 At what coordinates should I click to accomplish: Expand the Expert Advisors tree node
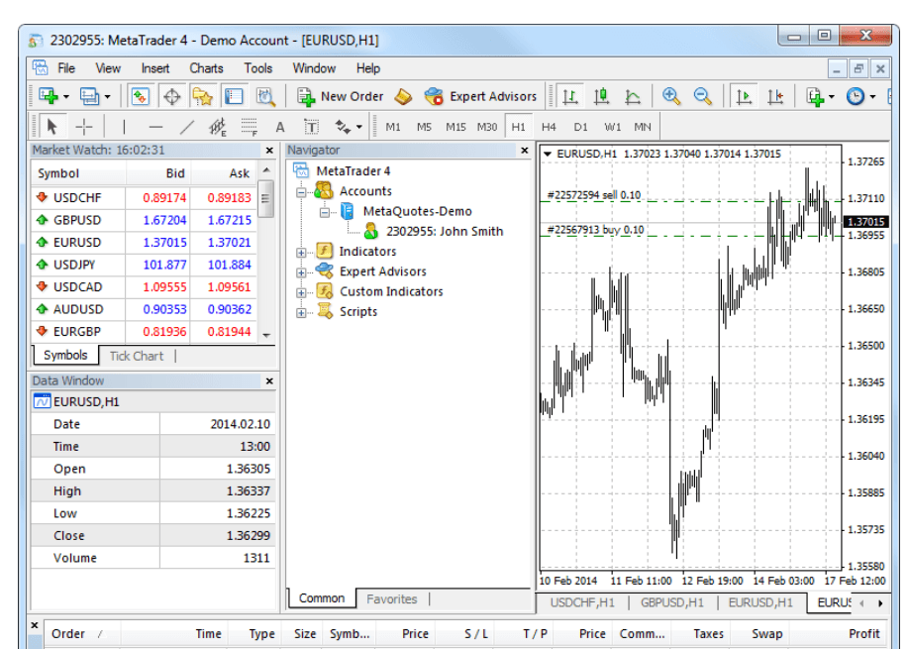coord(301,272)
